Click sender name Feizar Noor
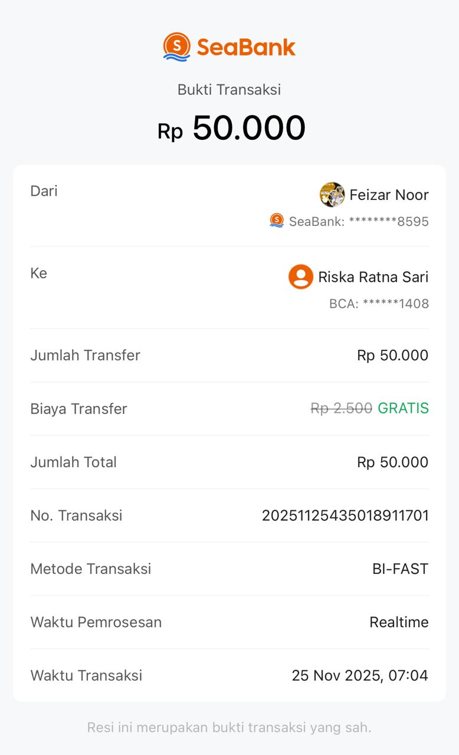The width and height of the screenshot is (459, 755). [389, 195]
